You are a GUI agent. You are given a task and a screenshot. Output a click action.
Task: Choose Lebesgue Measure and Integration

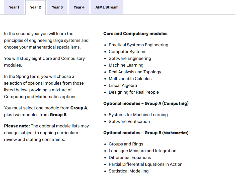pos(142,151)
